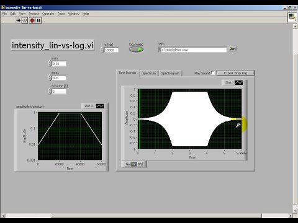Click the Sine plot legend icon
Viewport: 298px width, 223px height.
(x=238, y=82)
